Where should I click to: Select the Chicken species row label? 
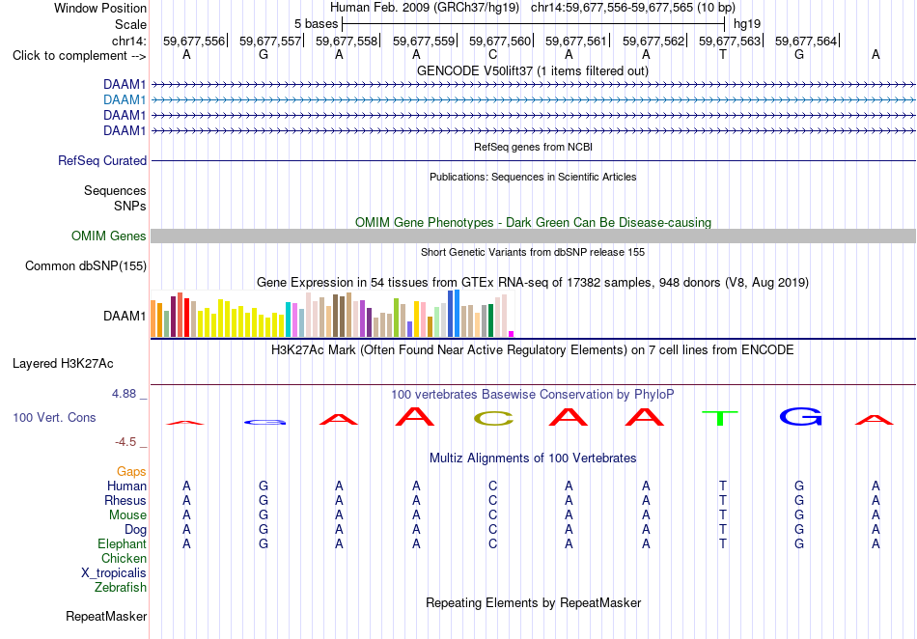[x=124, y=558]
